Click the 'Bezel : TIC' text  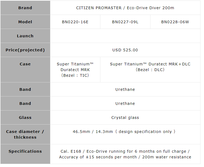75,75
